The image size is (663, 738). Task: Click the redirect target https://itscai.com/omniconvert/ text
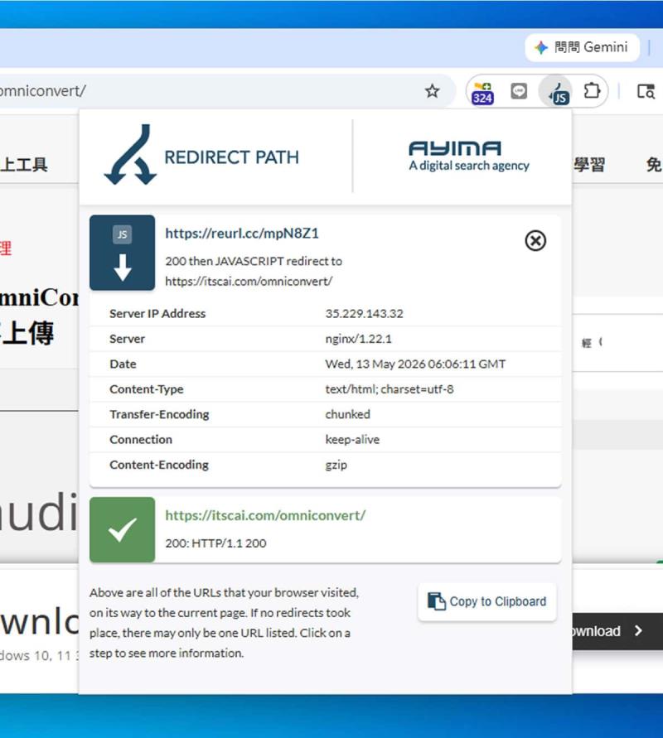point(249,282)
